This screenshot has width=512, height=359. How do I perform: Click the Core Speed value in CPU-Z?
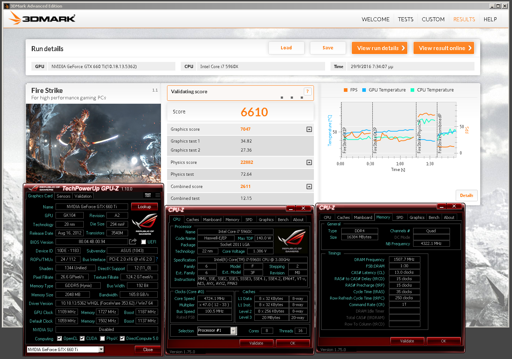(x=214, y=299)
